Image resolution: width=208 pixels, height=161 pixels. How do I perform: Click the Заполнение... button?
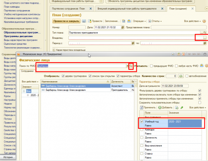[x=112, y=21]
